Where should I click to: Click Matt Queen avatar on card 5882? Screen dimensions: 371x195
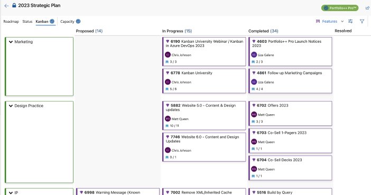(168, 118)
